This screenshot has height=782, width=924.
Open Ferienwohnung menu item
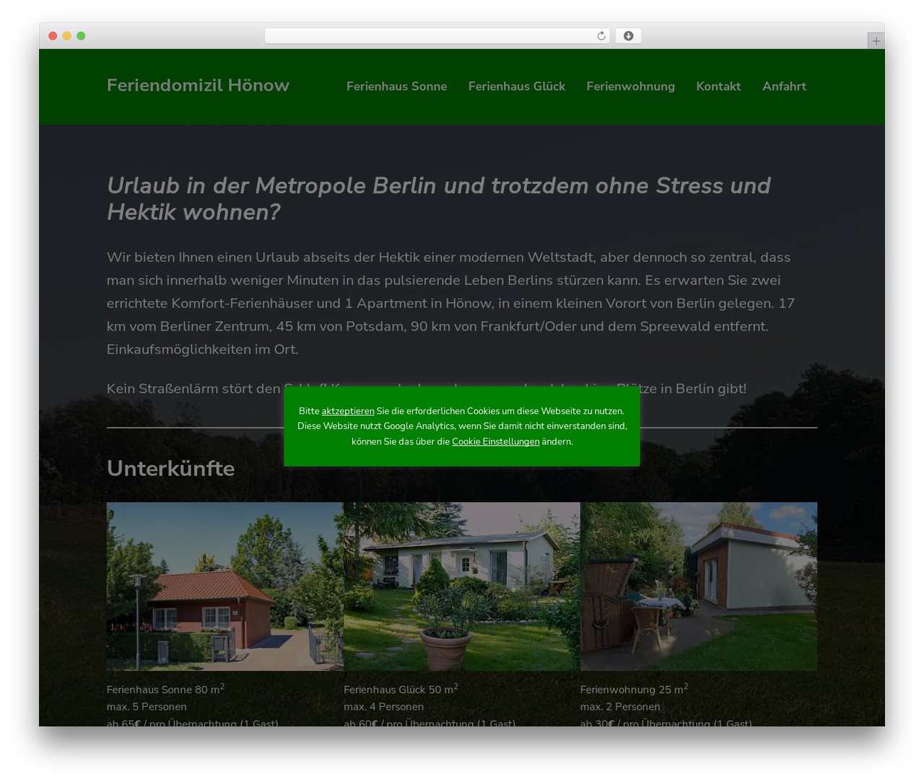(630, 87)
